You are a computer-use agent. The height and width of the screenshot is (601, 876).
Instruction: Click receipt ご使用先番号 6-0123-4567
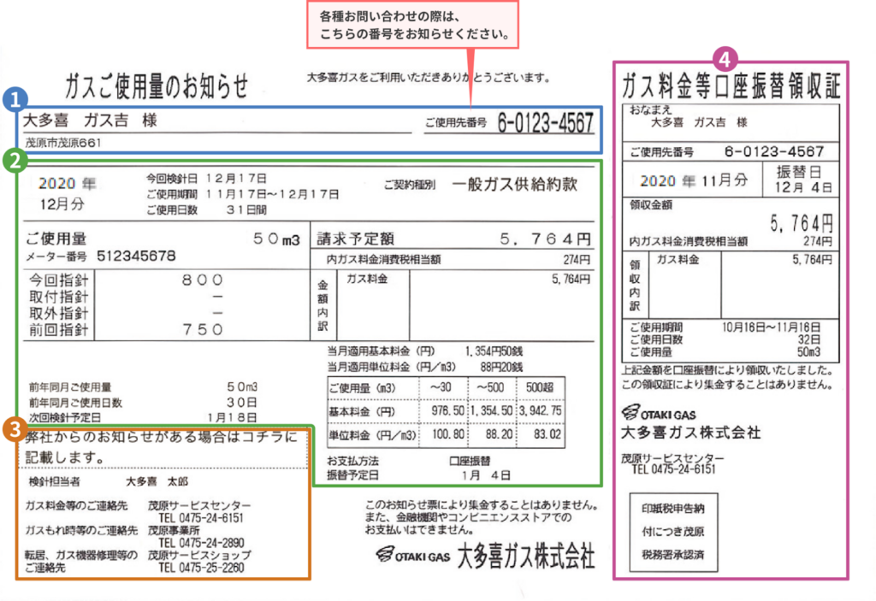773,151
